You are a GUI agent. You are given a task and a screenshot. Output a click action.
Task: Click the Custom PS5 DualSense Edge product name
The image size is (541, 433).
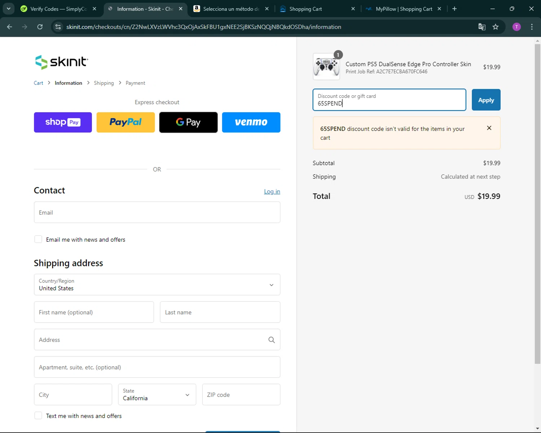coord(408,64)
